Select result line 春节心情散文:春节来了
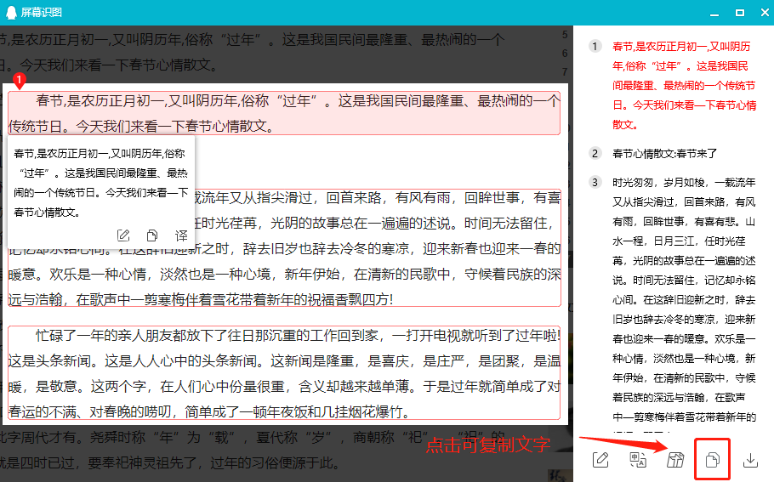Screen dimensions: 774x482 click(664, 153)
